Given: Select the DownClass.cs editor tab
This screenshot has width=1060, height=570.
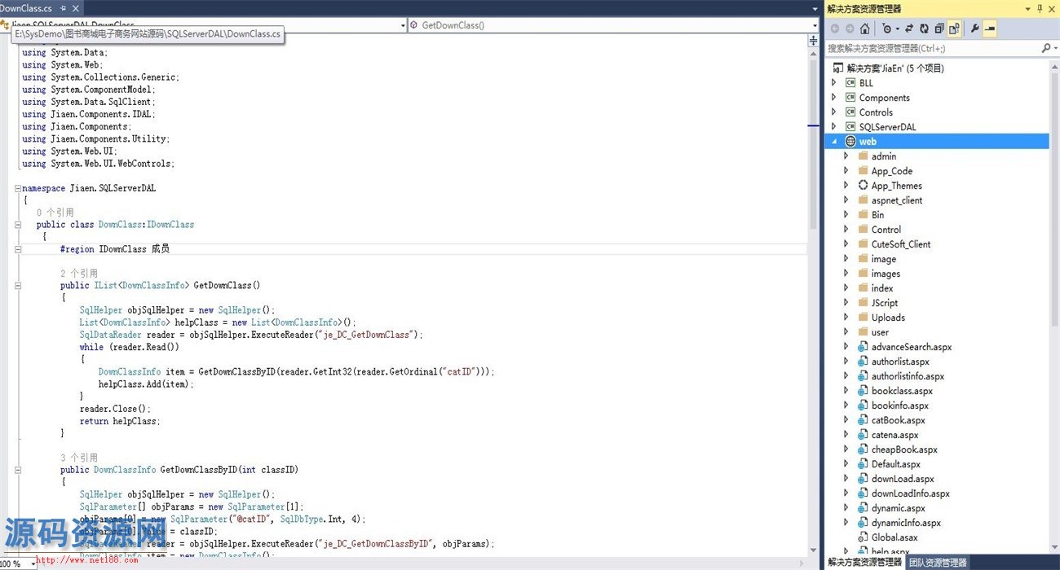Looking at the screenshot, I should pos(41,8).
